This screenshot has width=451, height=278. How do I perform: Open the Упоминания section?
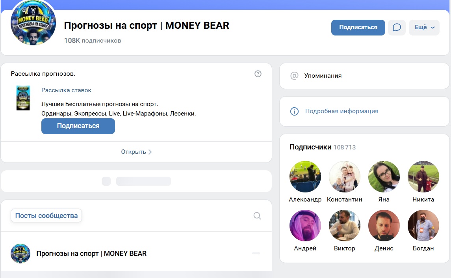point(364,76)
